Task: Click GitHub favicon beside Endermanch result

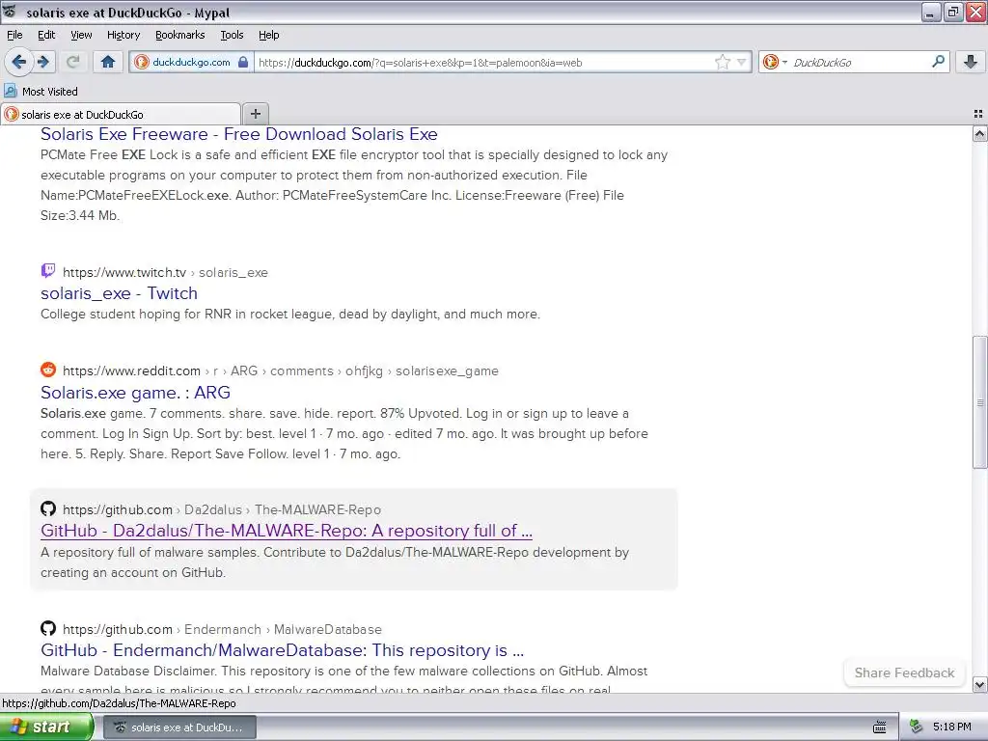Action: pos(48,628)
